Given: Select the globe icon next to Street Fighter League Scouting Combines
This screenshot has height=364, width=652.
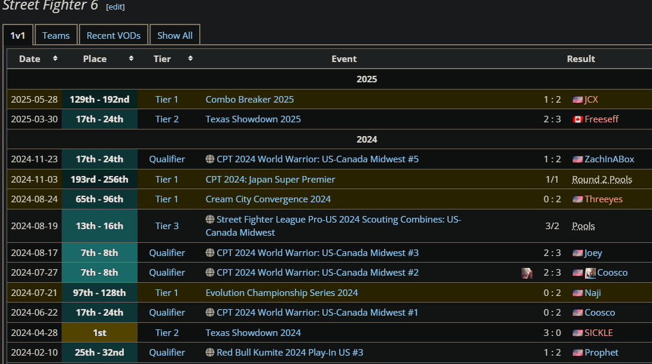Looking at the screenshot, I should point(210,220).
